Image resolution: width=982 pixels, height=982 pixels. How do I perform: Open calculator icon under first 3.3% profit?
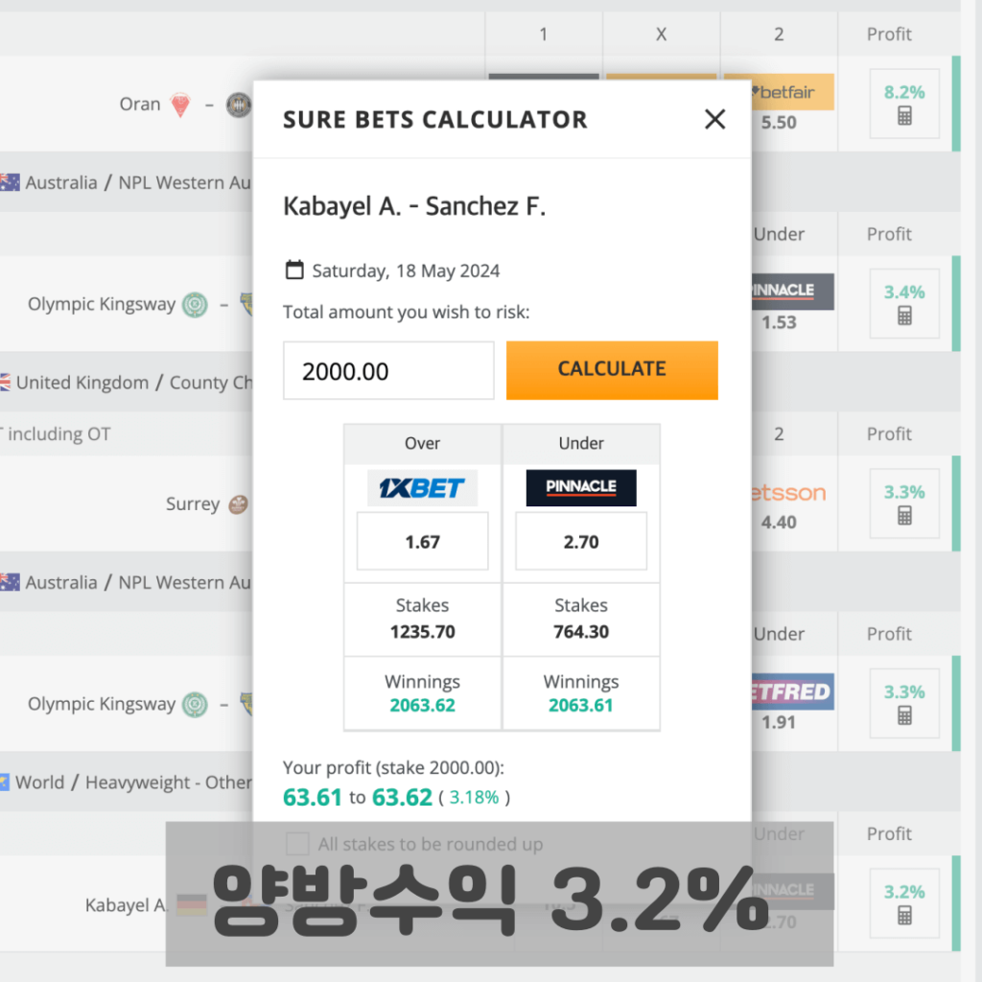pyautogui.click(x=904, y=516)
